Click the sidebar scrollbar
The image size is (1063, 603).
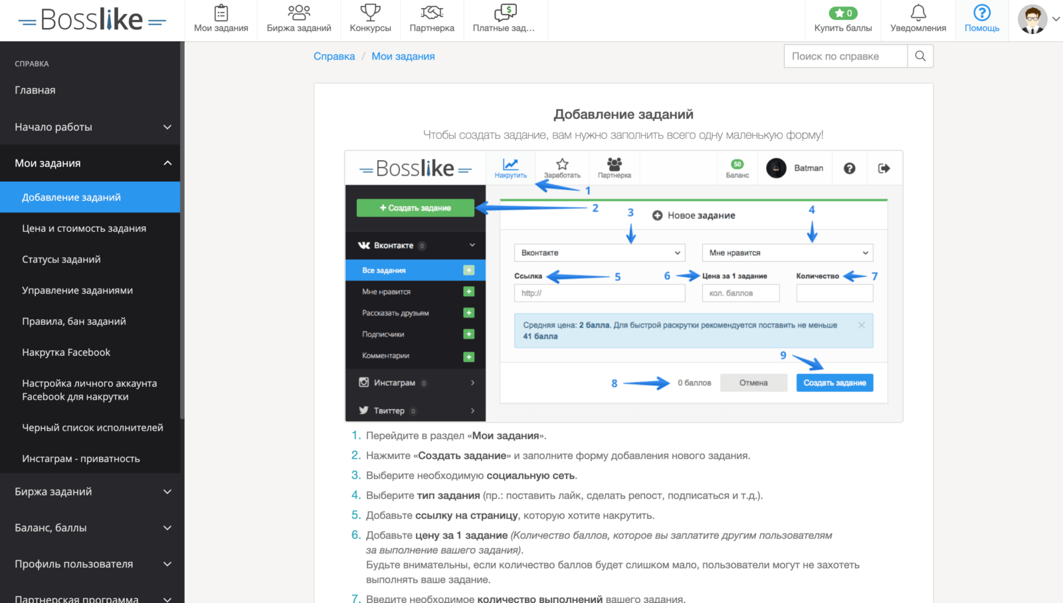click(182, 230)
